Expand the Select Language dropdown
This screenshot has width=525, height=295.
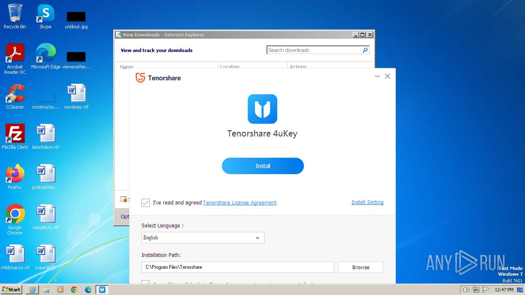click(x=203, y=238)
